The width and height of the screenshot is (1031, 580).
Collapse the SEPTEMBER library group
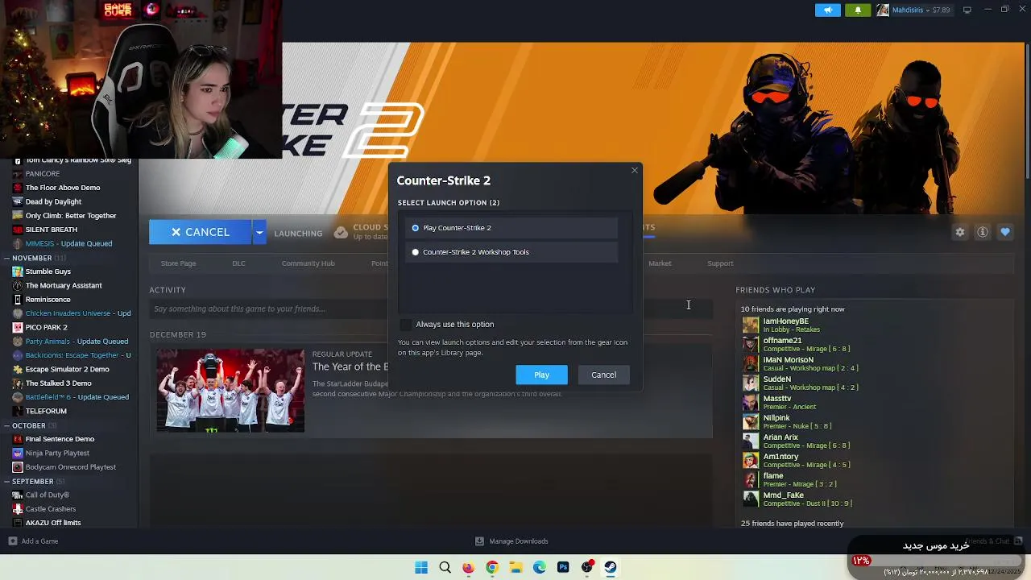6,481
